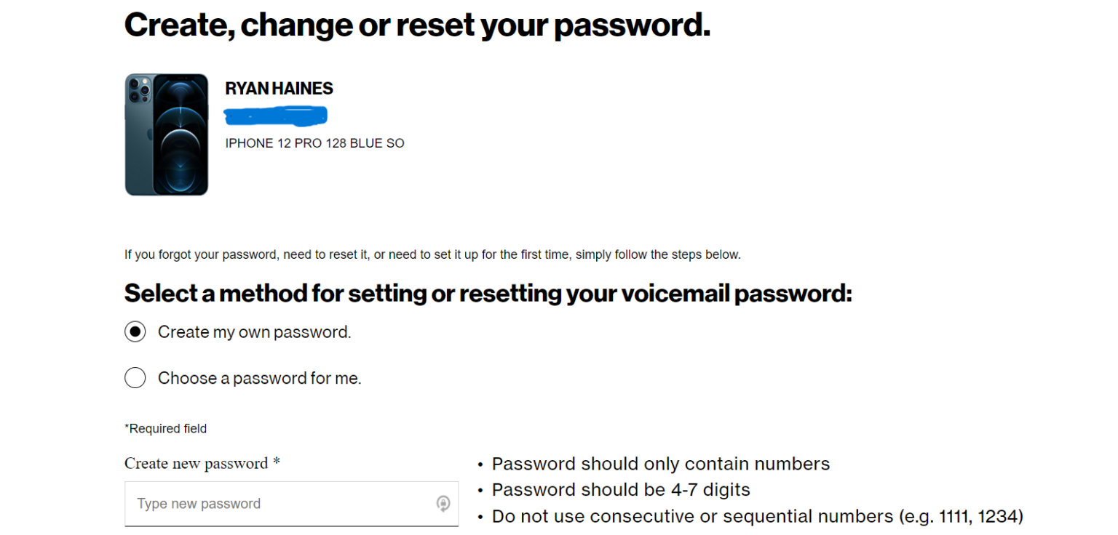Screen dimensions: 1118x535
Task: Select the Choose a password for me option
Action: coord(135,377)
